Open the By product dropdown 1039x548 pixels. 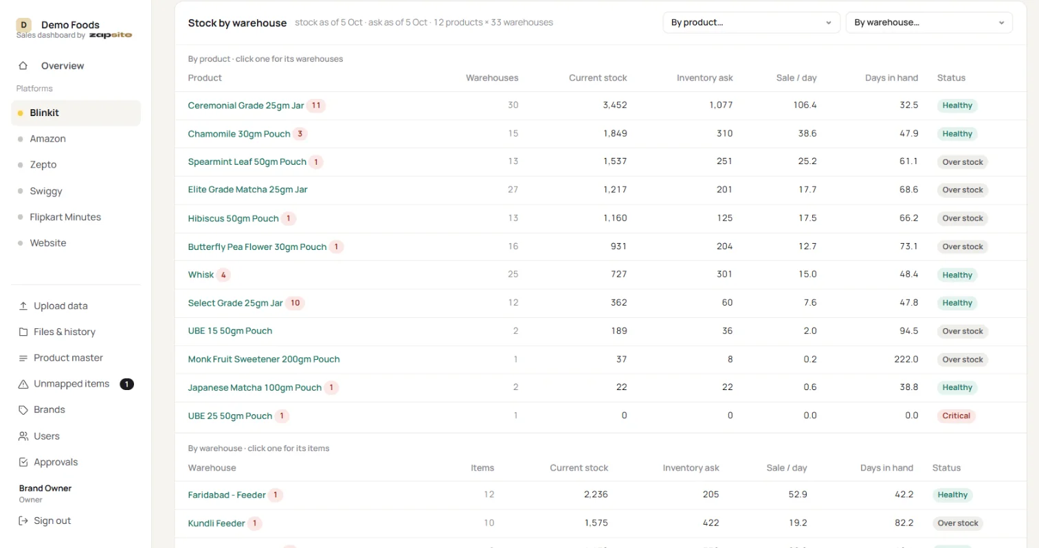(x=751, y=23)
